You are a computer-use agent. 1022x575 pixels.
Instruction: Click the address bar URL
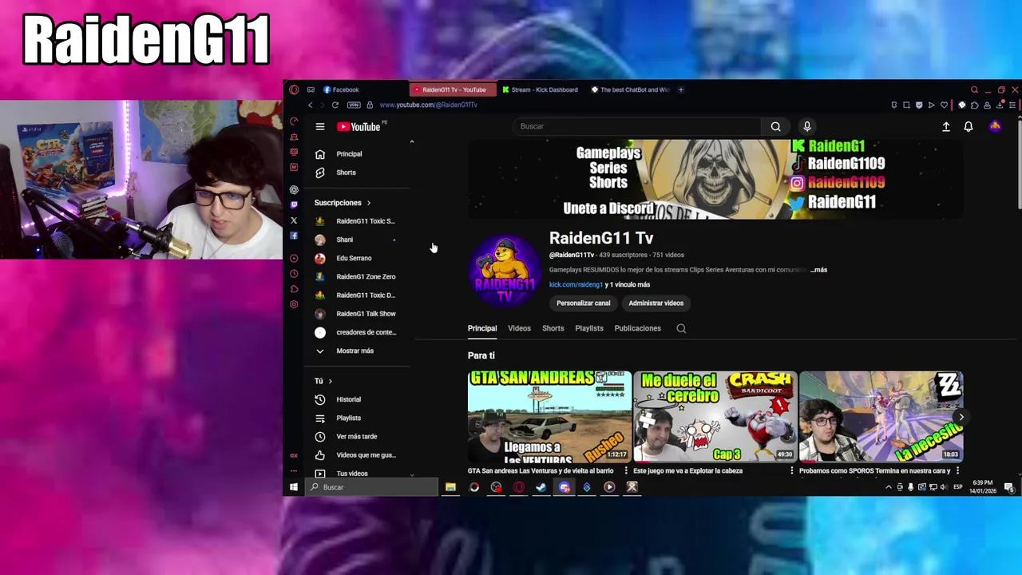(428, 105)
